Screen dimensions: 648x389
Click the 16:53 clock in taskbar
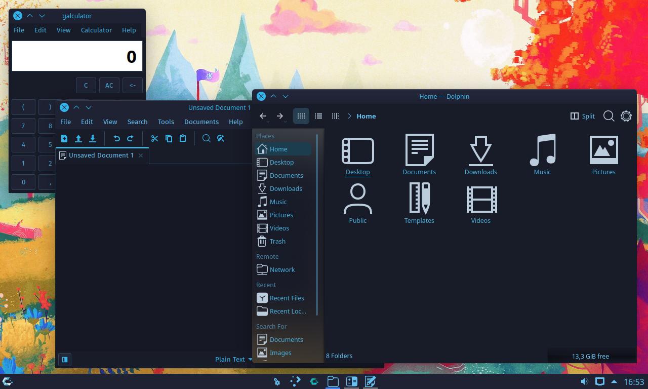point(634,381)
